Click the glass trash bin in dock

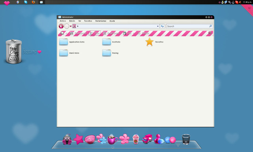186,139
